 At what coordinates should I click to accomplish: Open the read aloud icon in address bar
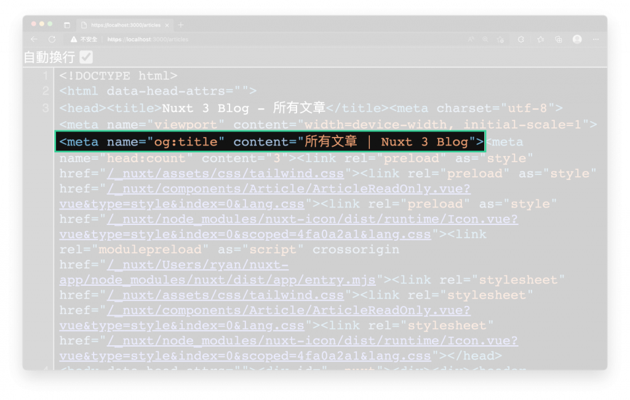[471, 39]
